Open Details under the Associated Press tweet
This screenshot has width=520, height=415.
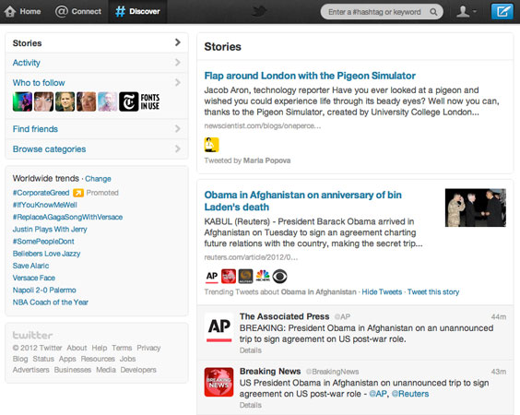pos(251,350)
